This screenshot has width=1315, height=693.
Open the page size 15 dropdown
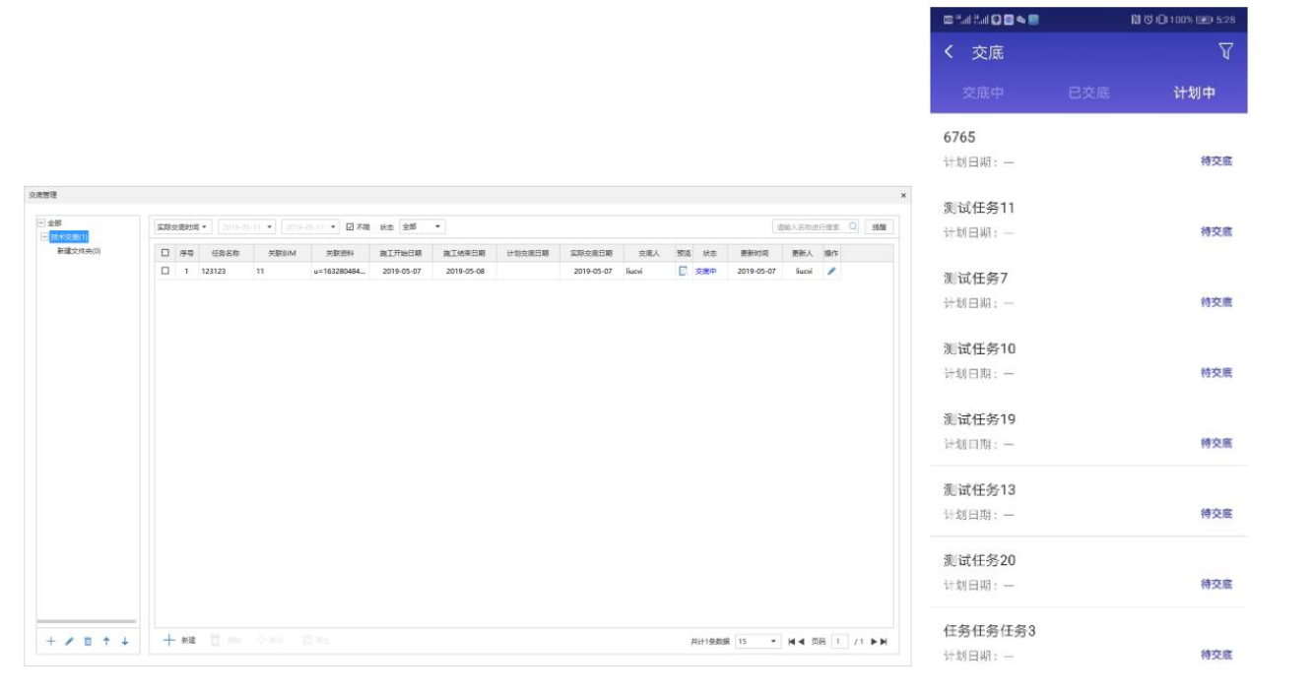757,641
